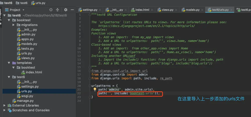The width and height of the screenshot is (251, 117).
Task: Hide the Project panel with minimize icon
Action: (x=72, y=10)
